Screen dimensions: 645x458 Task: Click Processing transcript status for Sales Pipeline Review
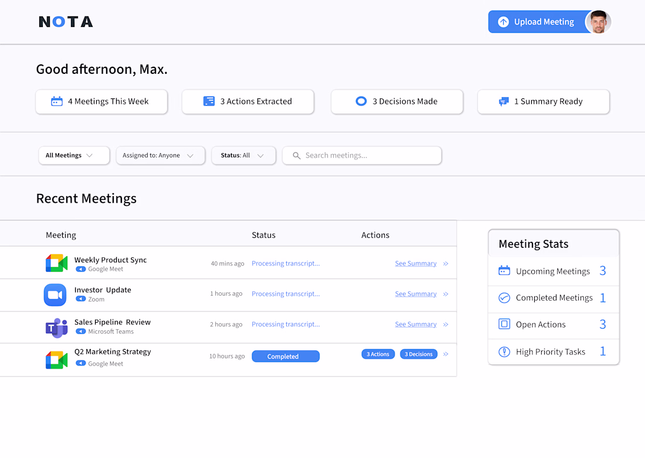point(286,324)
